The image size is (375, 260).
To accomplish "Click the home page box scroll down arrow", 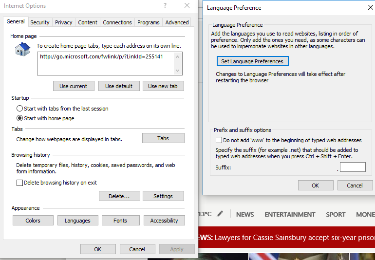I will tap(177, 70).
